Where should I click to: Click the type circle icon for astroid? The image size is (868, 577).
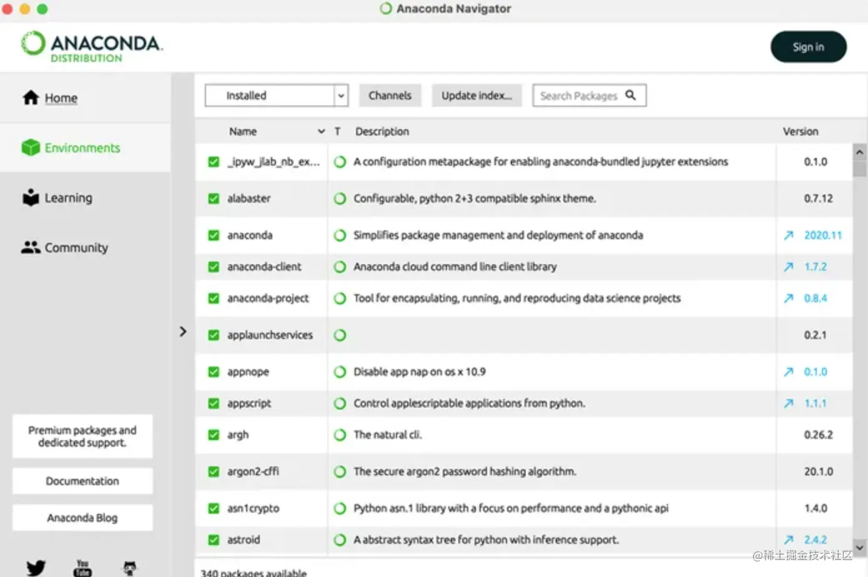click(340, 540)
